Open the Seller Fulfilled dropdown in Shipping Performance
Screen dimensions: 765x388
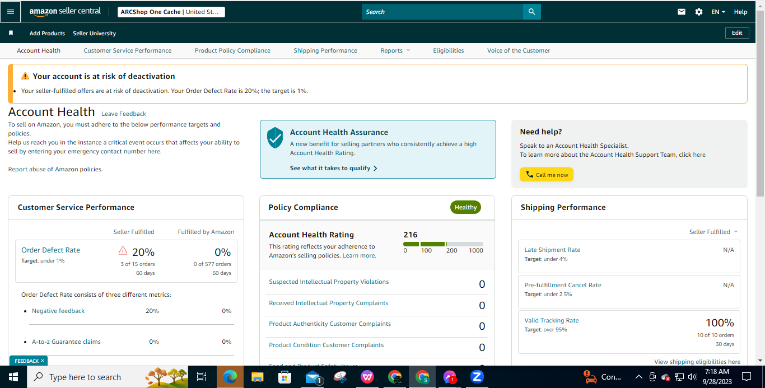(713, 232)
